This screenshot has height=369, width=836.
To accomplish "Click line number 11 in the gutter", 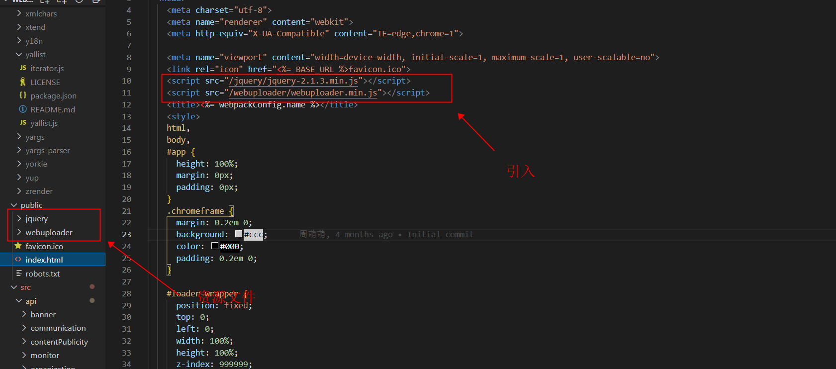I will pyautogui.click(x=127, y=92).
